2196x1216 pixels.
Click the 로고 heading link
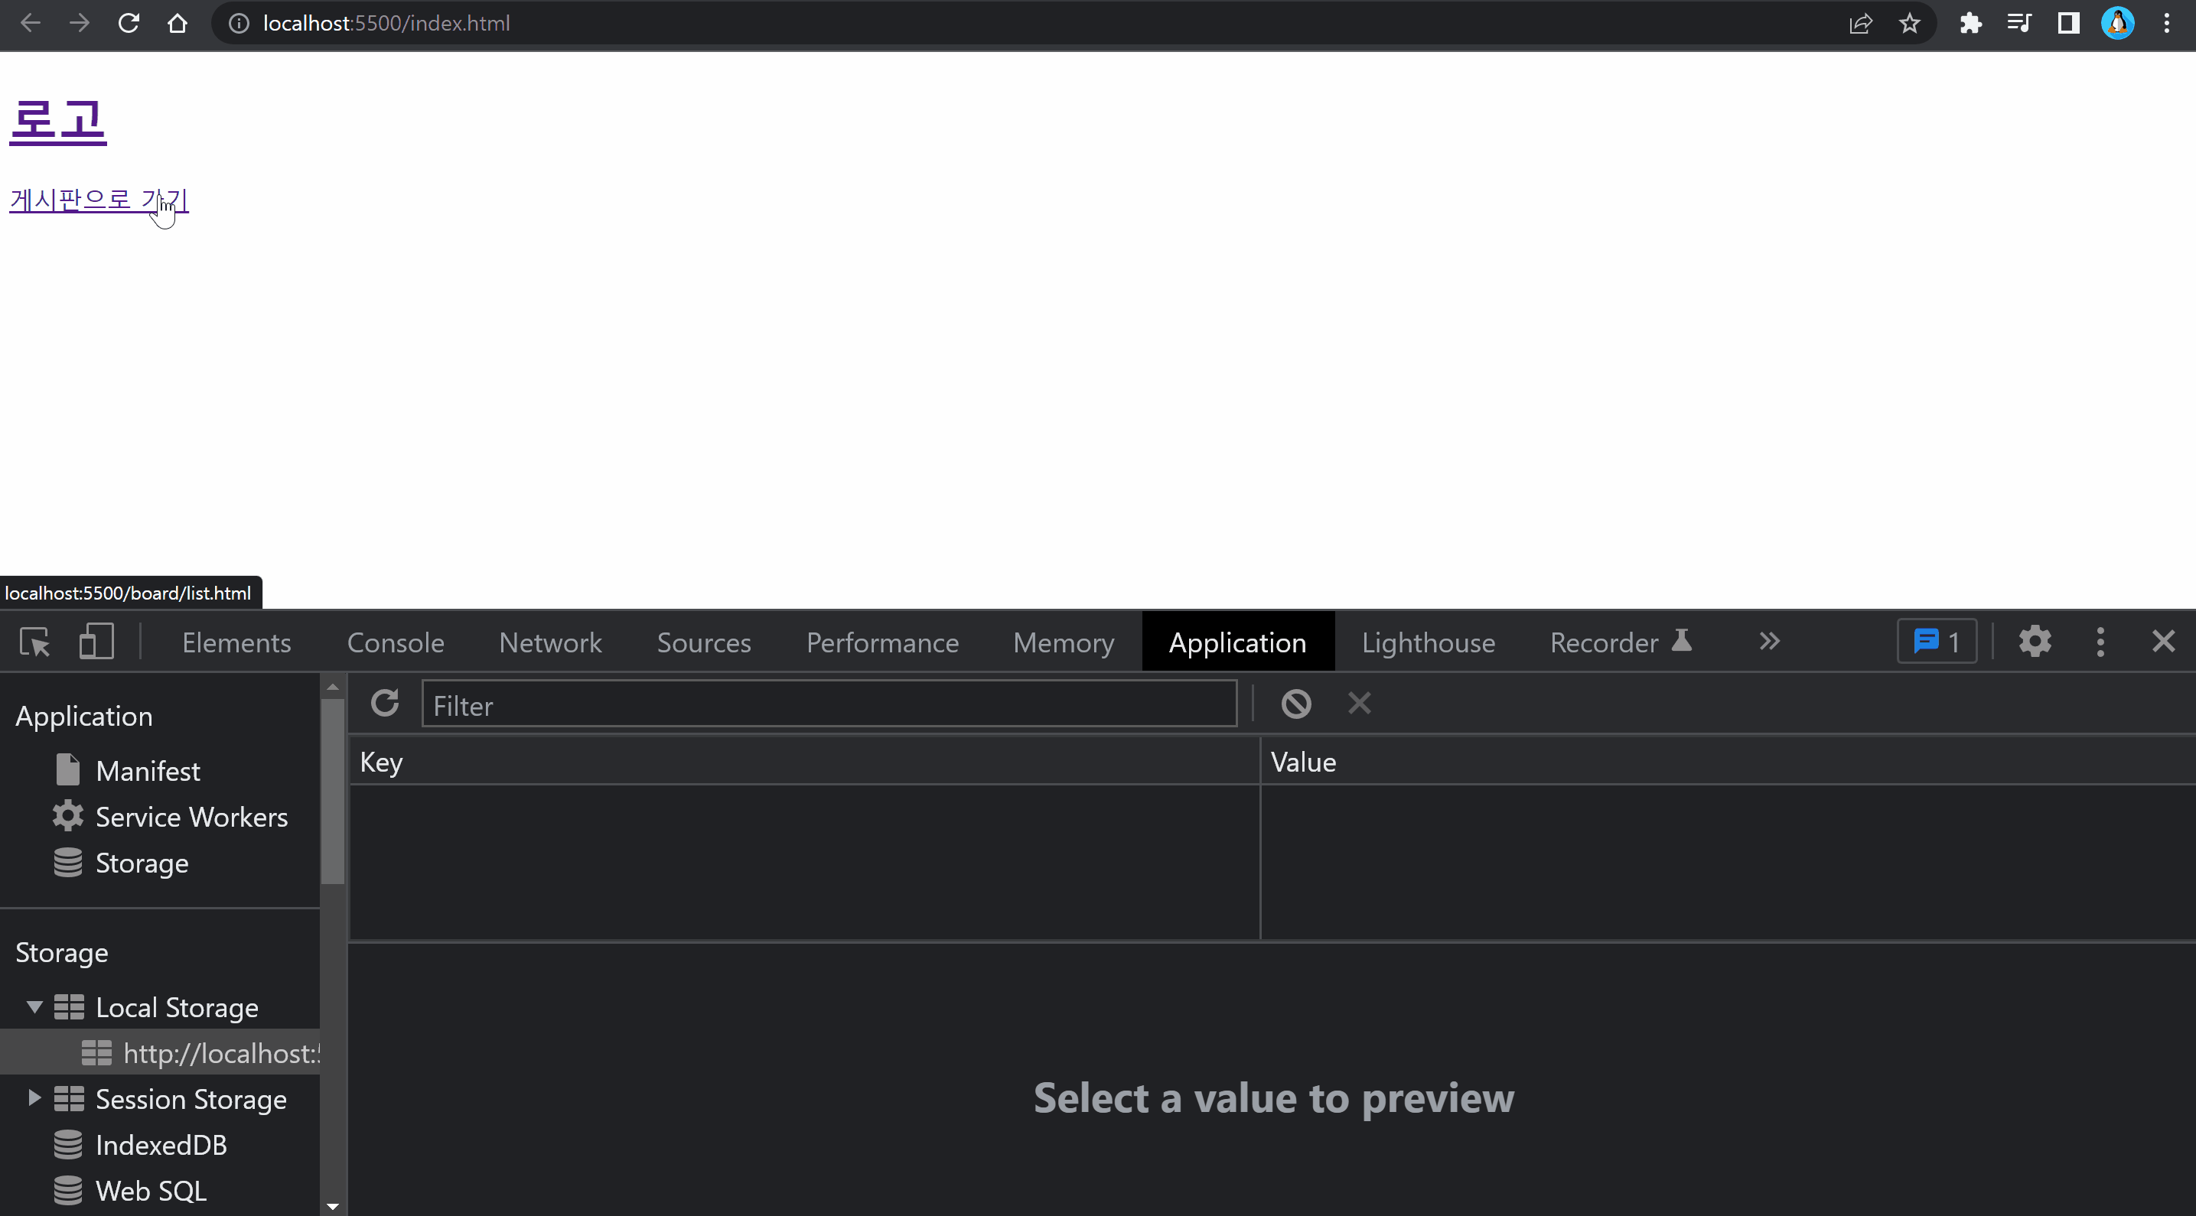click(58, 120)
